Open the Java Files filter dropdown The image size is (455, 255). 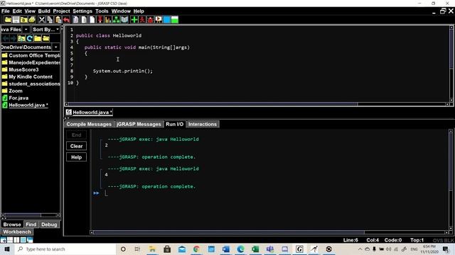pyautogui.click(x=26, y=30)
